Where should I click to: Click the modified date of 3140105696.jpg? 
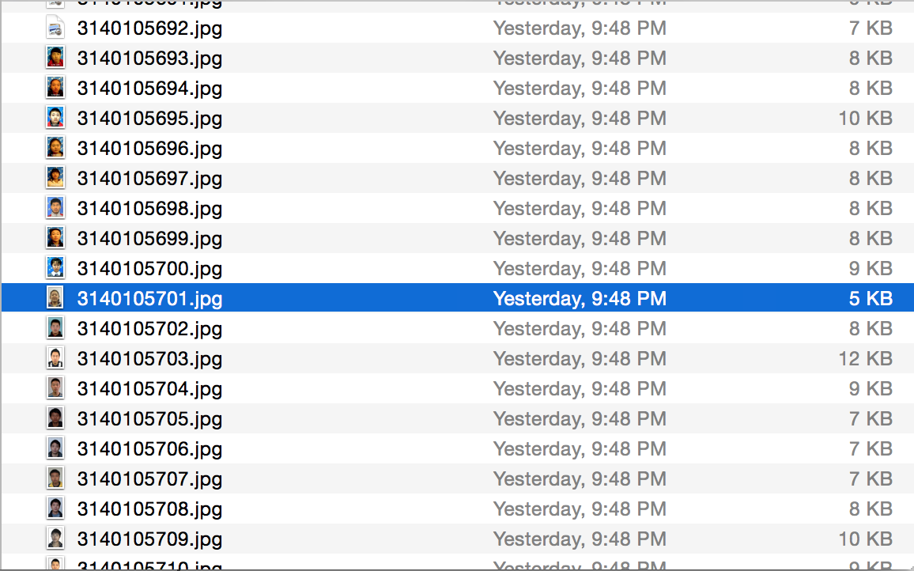pos(580,149)
